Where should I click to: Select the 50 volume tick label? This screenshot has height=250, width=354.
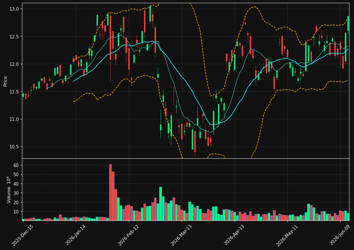tap(16, 174)
